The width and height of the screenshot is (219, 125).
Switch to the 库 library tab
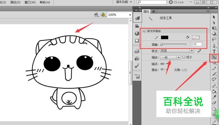(153, 12)
